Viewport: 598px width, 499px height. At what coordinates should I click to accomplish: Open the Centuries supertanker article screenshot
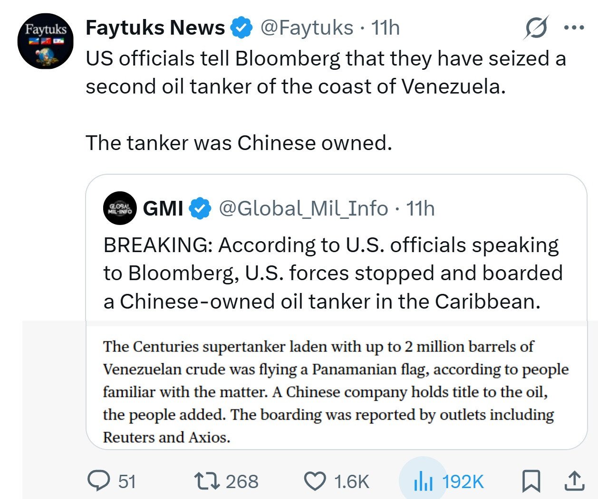click(336, 391)
